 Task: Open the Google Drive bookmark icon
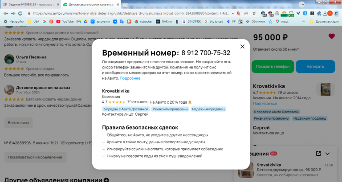(85, 21)
